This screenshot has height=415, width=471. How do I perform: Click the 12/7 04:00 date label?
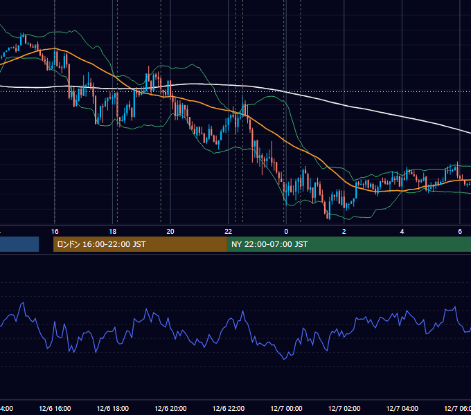[x=402, y=408]
